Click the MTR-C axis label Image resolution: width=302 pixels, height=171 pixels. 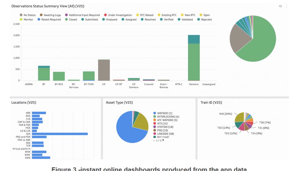point(179,84)
